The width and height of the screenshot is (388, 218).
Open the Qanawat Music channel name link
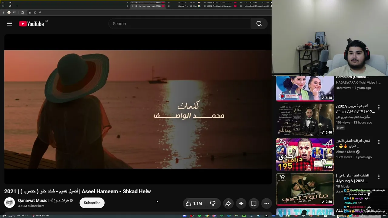(x=43, y=200)
